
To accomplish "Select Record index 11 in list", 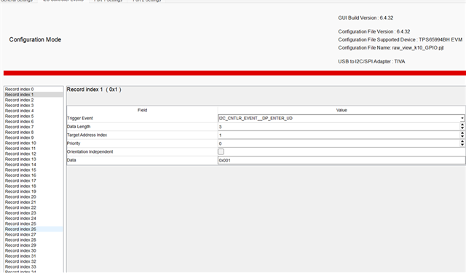I will pos(33,149).
